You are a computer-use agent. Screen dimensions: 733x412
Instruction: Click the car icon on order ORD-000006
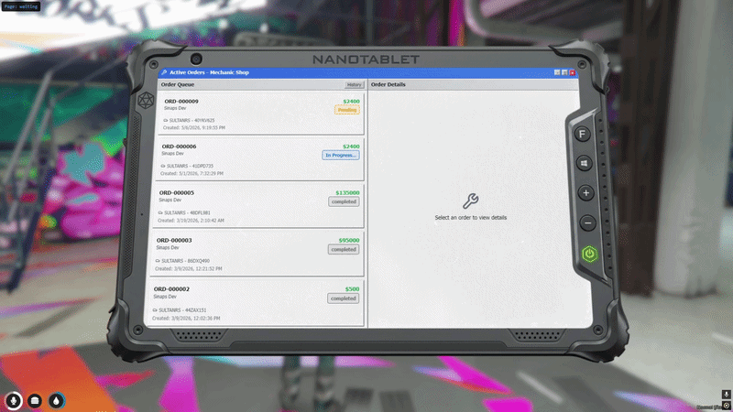coord(163,166)
